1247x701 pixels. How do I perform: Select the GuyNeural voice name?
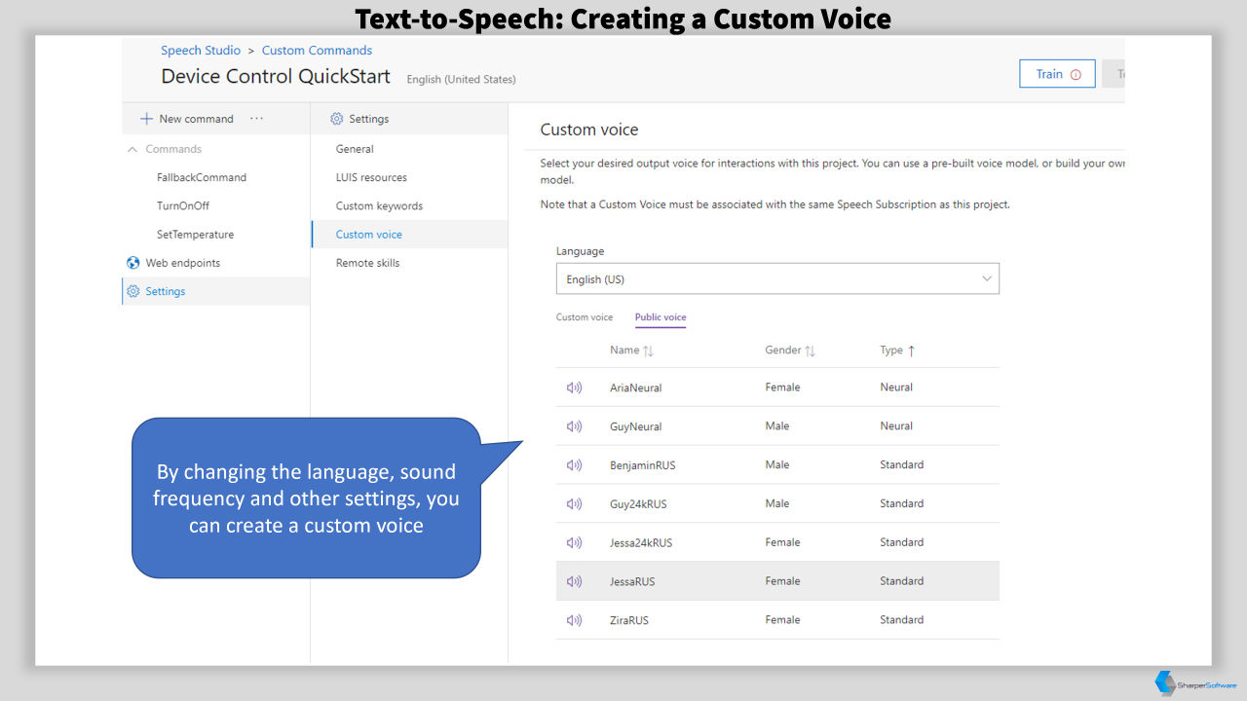(635, 426)
